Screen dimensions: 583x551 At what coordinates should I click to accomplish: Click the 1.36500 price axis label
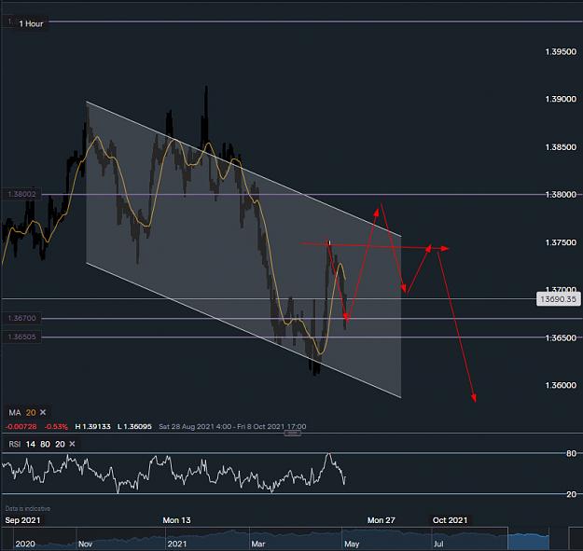pyautogui.click(x=561, y=337)
